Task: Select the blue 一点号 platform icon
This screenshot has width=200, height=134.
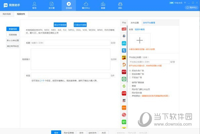Action: point(124,50)
